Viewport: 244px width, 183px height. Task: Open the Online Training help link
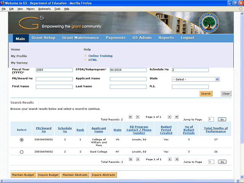100,56
